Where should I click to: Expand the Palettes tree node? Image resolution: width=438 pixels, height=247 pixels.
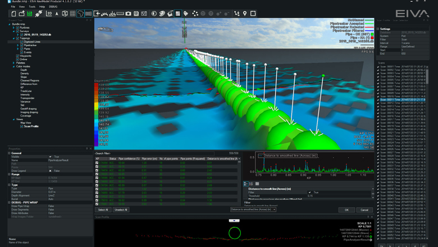tap(13, 63)
